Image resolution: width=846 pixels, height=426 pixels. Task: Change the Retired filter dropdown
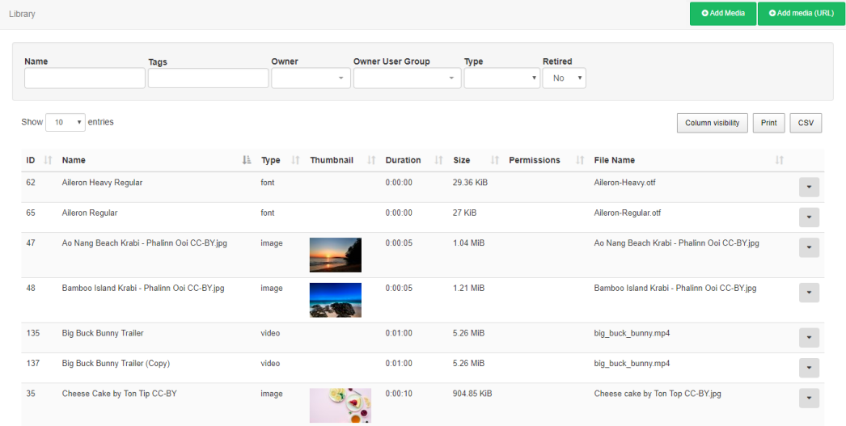564,78
